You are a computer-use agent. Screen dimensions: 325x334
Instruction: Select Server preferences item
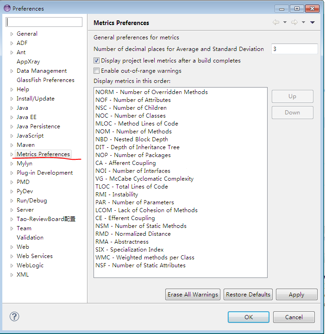(25, 210)
